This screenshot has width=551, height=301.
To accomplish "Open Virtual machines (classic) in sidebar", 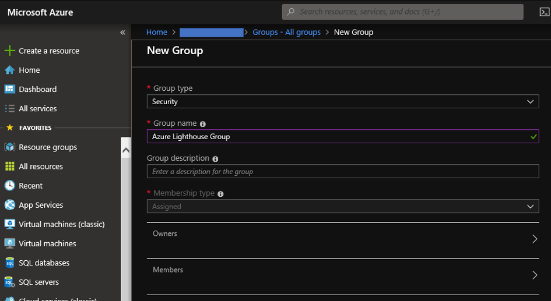I will click(61, 224).
